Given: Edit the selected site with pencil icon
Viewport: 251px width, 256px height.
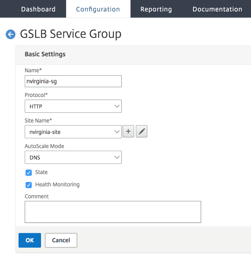Looking at the screenshot, I should (141, 132).
